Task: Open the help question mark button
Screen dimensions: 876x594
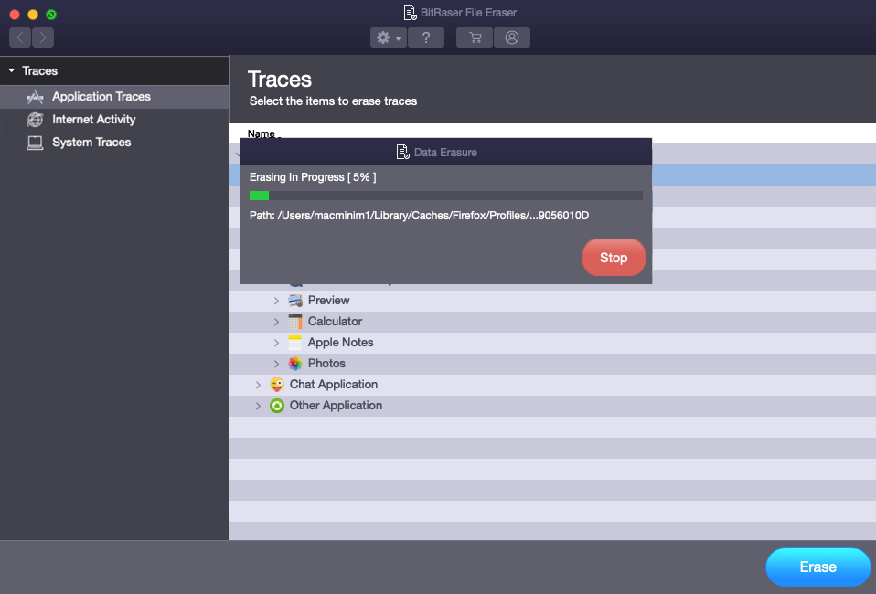Action: [x=426, y=37]
